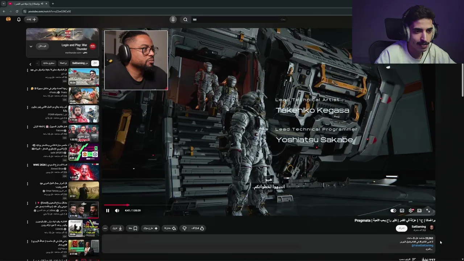464x261 pixels.
Task: Enter fullscreen mode
Action: (428, 211)
